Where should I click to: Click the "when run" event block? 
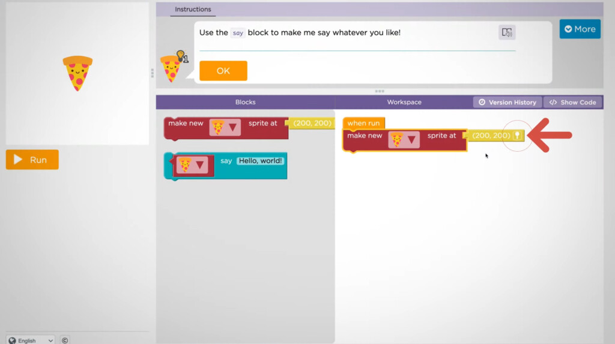[x=363, y=123]
